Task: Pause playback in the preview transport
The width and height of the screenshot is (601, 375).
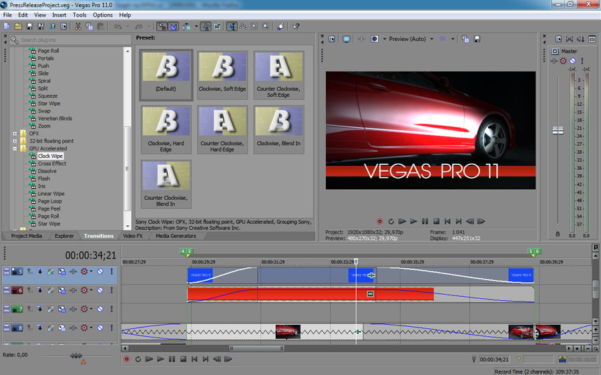Action: coord(425,221)
